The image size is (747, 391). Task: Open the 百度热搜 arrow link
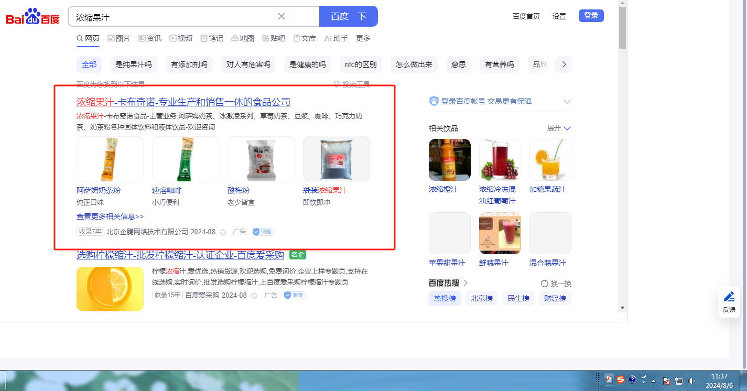point(465,283)
